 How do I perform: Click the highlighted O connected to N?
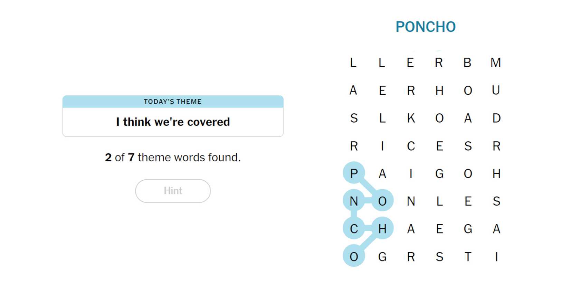(382, 201)
